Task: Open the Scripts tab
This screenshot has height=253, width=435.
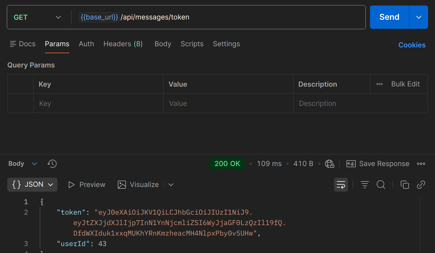Action: click(x=192, y=44)
